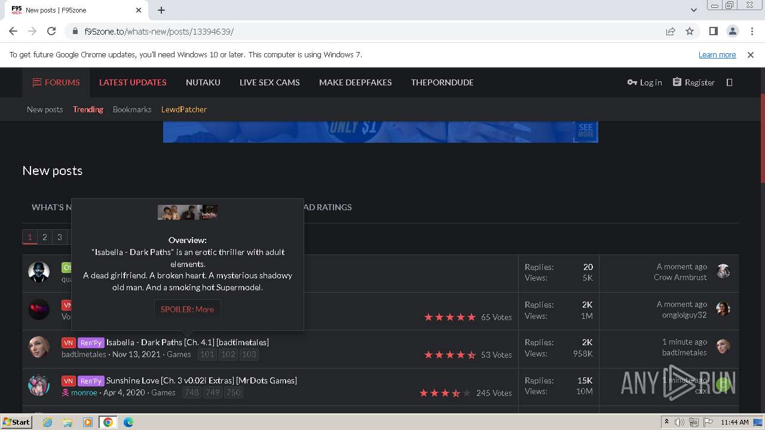Select the Trending sub-nav link
Viewport: 765px width, 430px height.
pyautogui.click(x=88, y=109)
